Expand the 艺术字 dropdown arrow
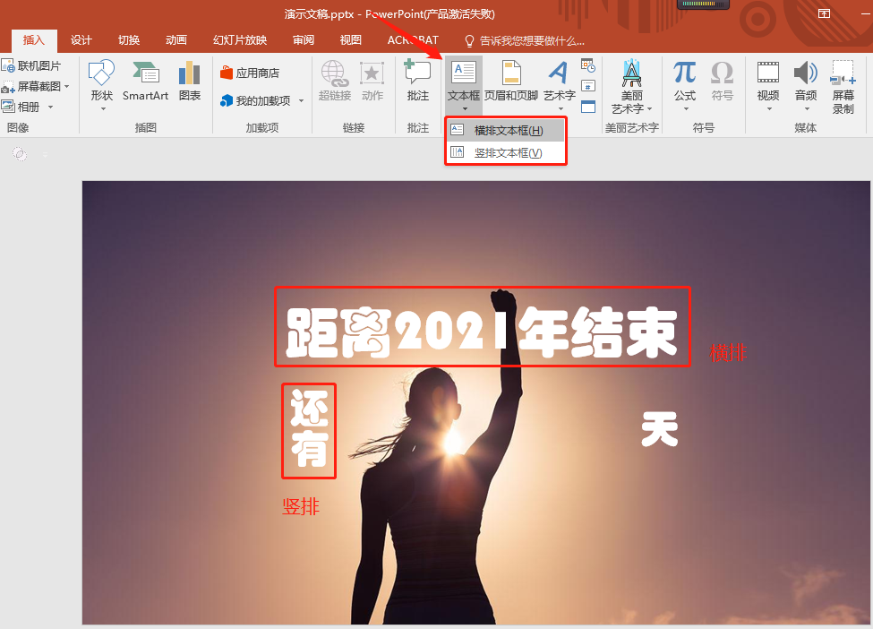Image resolution: width=873 pixels, height=629 pixels. tap(561, 108)
